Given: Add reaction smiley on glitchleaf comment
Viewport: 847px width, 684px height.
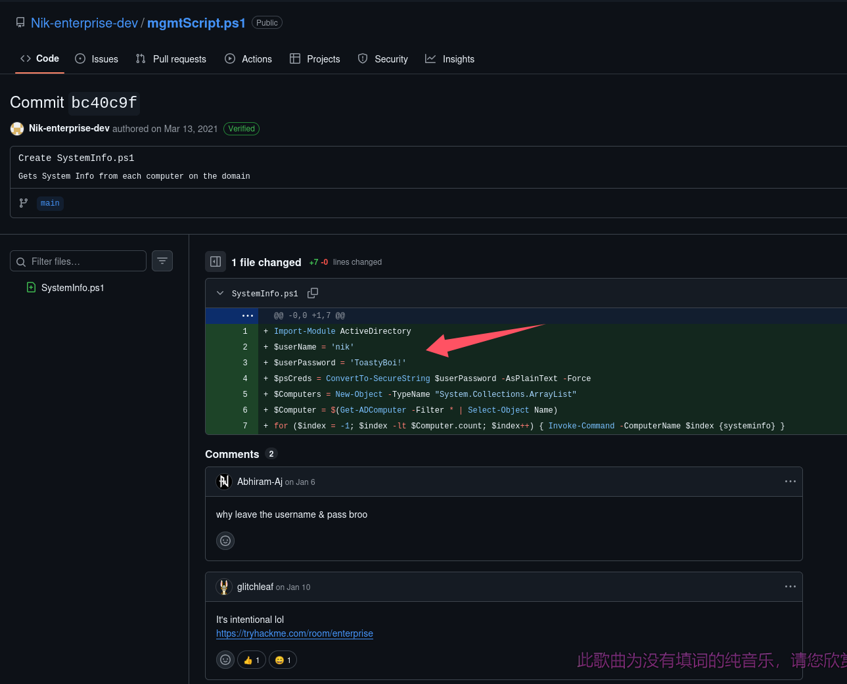Looking at the screenshot, I should (x=225, y=660).
